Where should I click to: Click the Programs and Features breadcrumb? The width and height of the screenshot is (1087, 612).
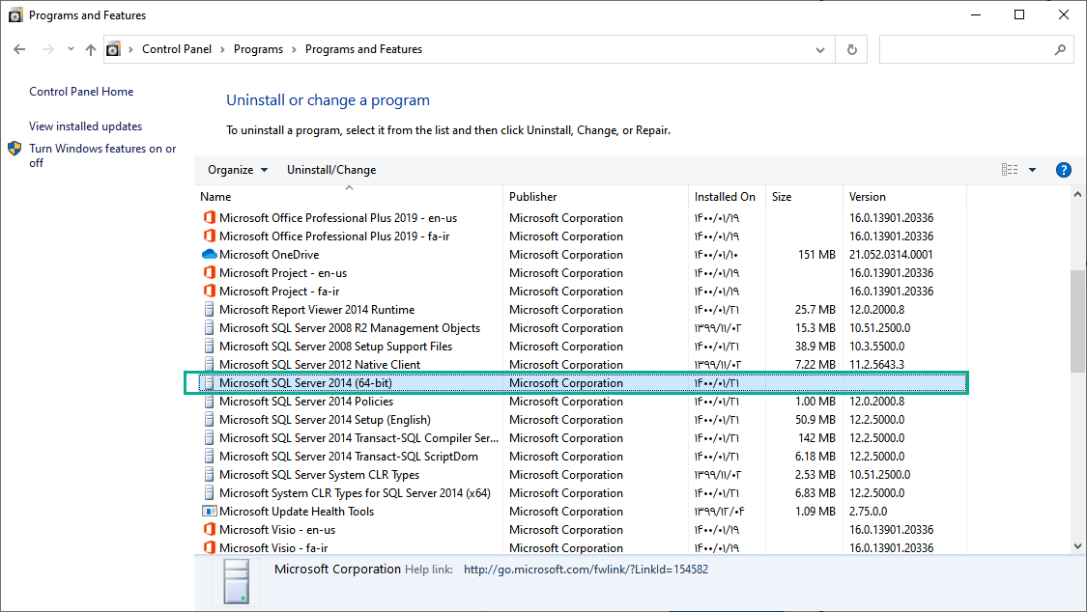point(364,49)
